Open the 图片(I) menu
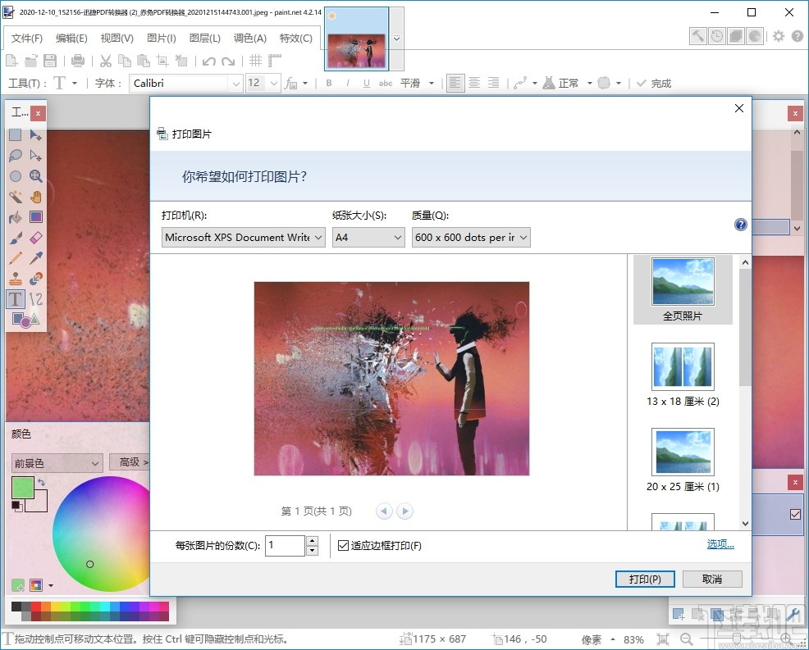This screenshot has width=809, height=650. pyautogui.click(x=162, y=39)
